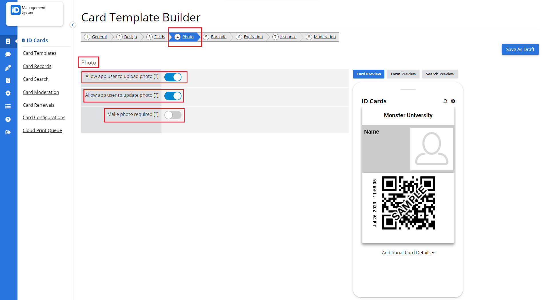Switch to Form Preview
This screenshot has width=545, height=300.
(403, 74)
